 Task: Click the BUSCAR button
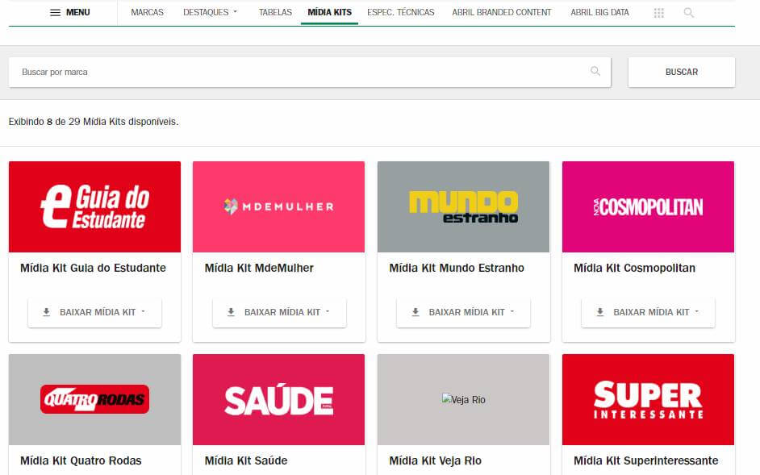tap(681, 72)
